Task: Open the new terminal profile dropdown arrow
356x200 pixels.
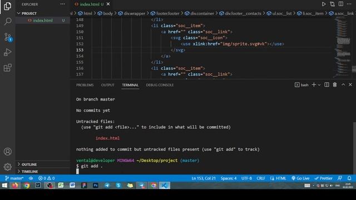Action: click(319, 85)
